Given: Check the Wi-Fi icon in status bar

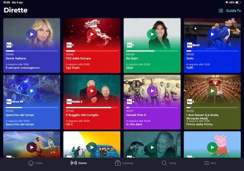Looking at the screenshot, I should (x=226, y=2).
